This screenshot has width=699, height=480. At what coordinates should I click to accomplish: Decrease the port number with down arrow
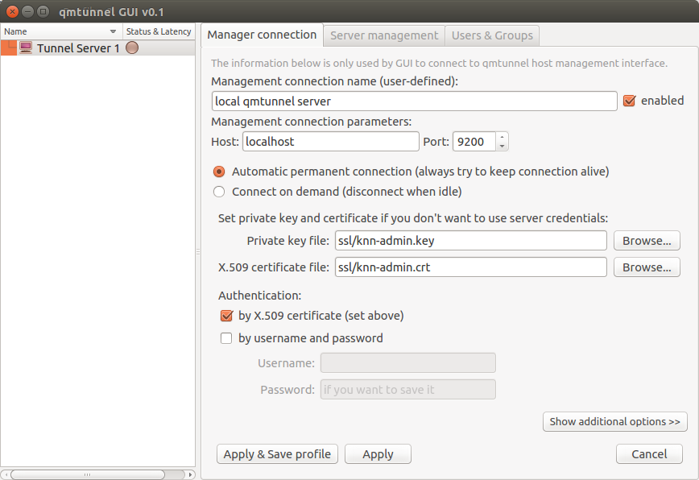point(502,147)
